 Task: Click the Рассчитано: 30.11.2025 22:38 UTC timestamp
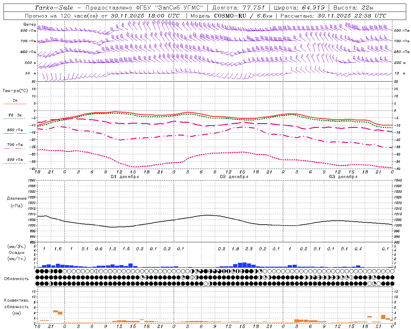coord(333,16)
